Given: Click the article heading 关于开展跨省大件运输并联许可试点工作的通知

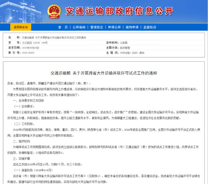Looking at the screenshot, I should [104, 73].
